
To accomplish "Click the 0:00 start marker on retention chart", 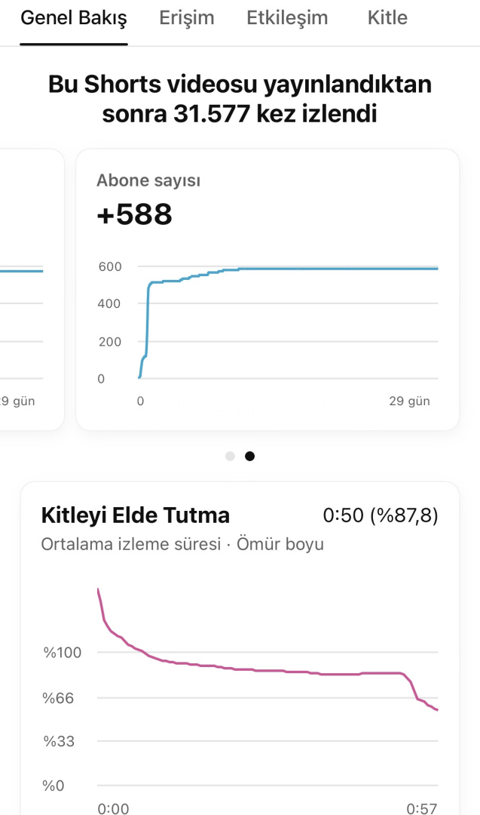I will coord(113,808).
